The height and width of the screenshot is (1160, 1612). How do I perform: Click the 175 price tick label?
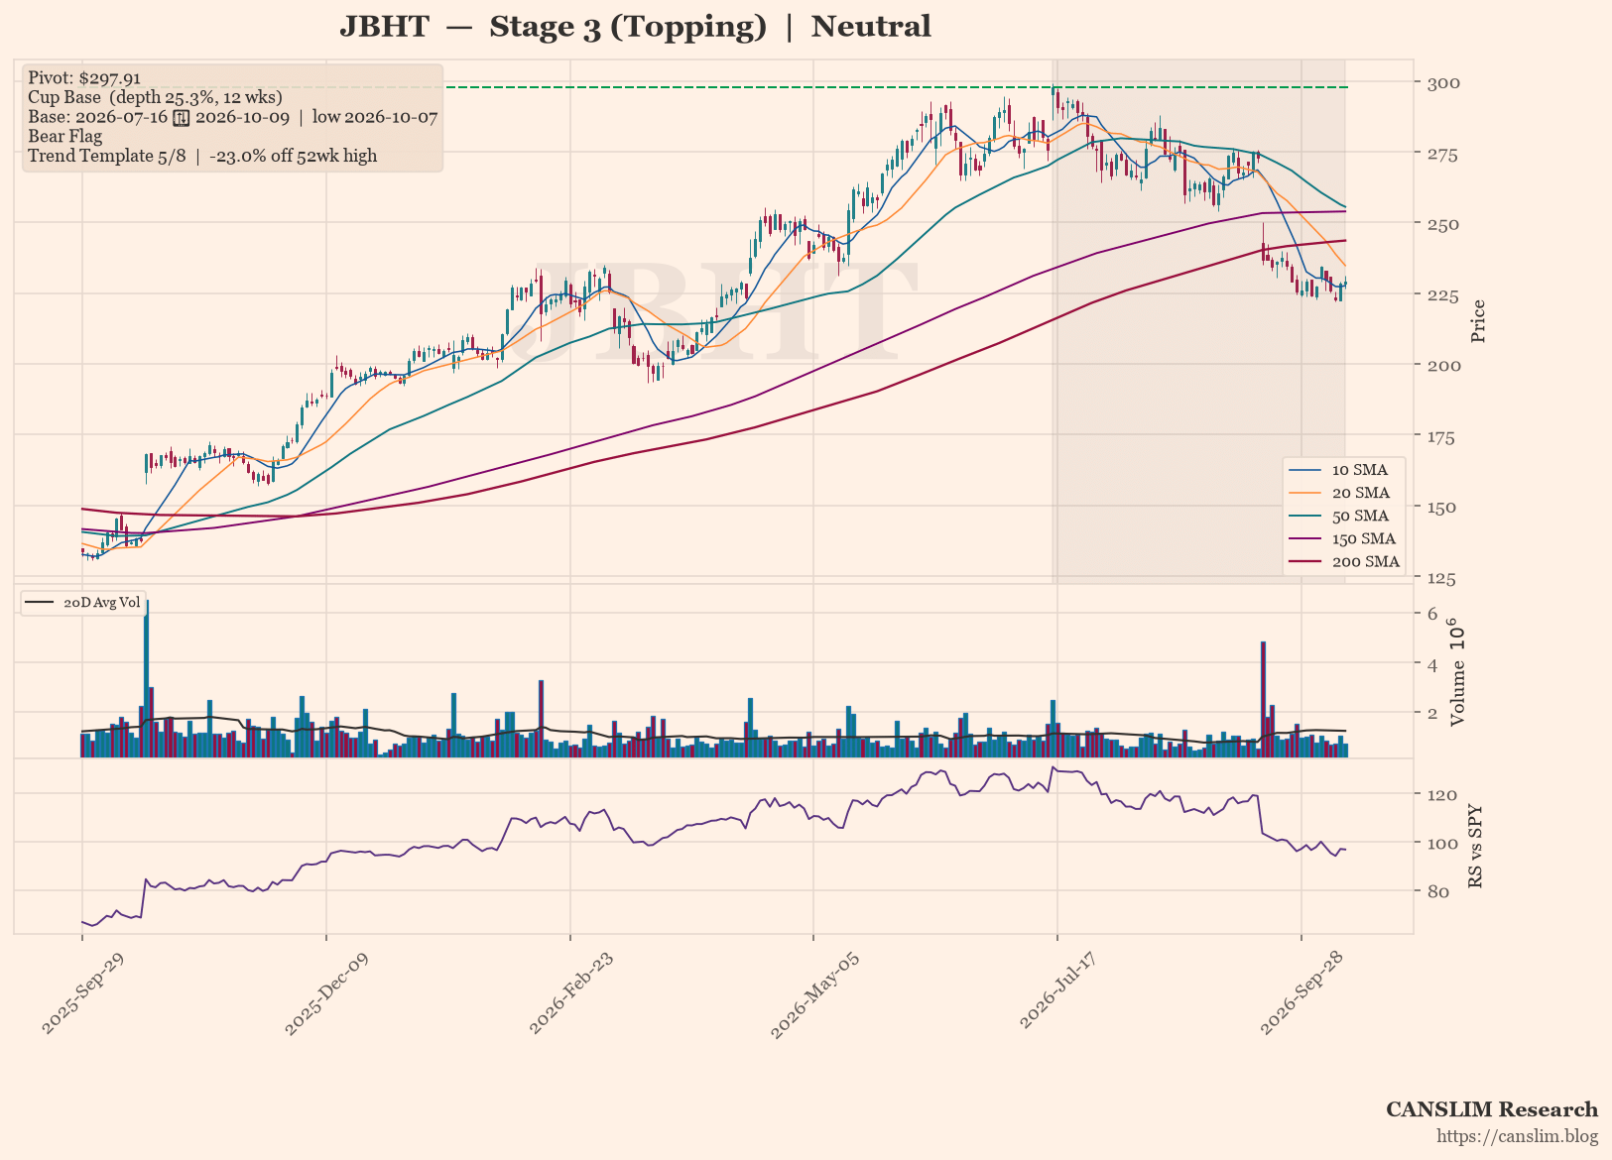(x=1443, y=436)
